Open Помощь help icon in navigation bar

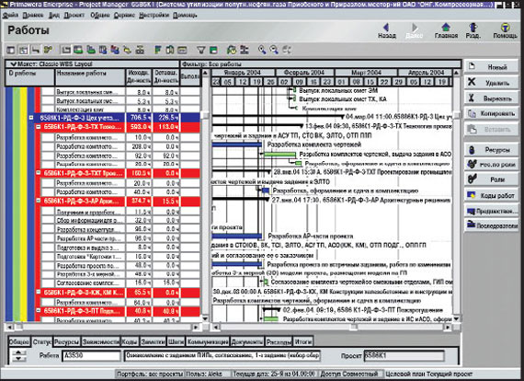point(505,30)
